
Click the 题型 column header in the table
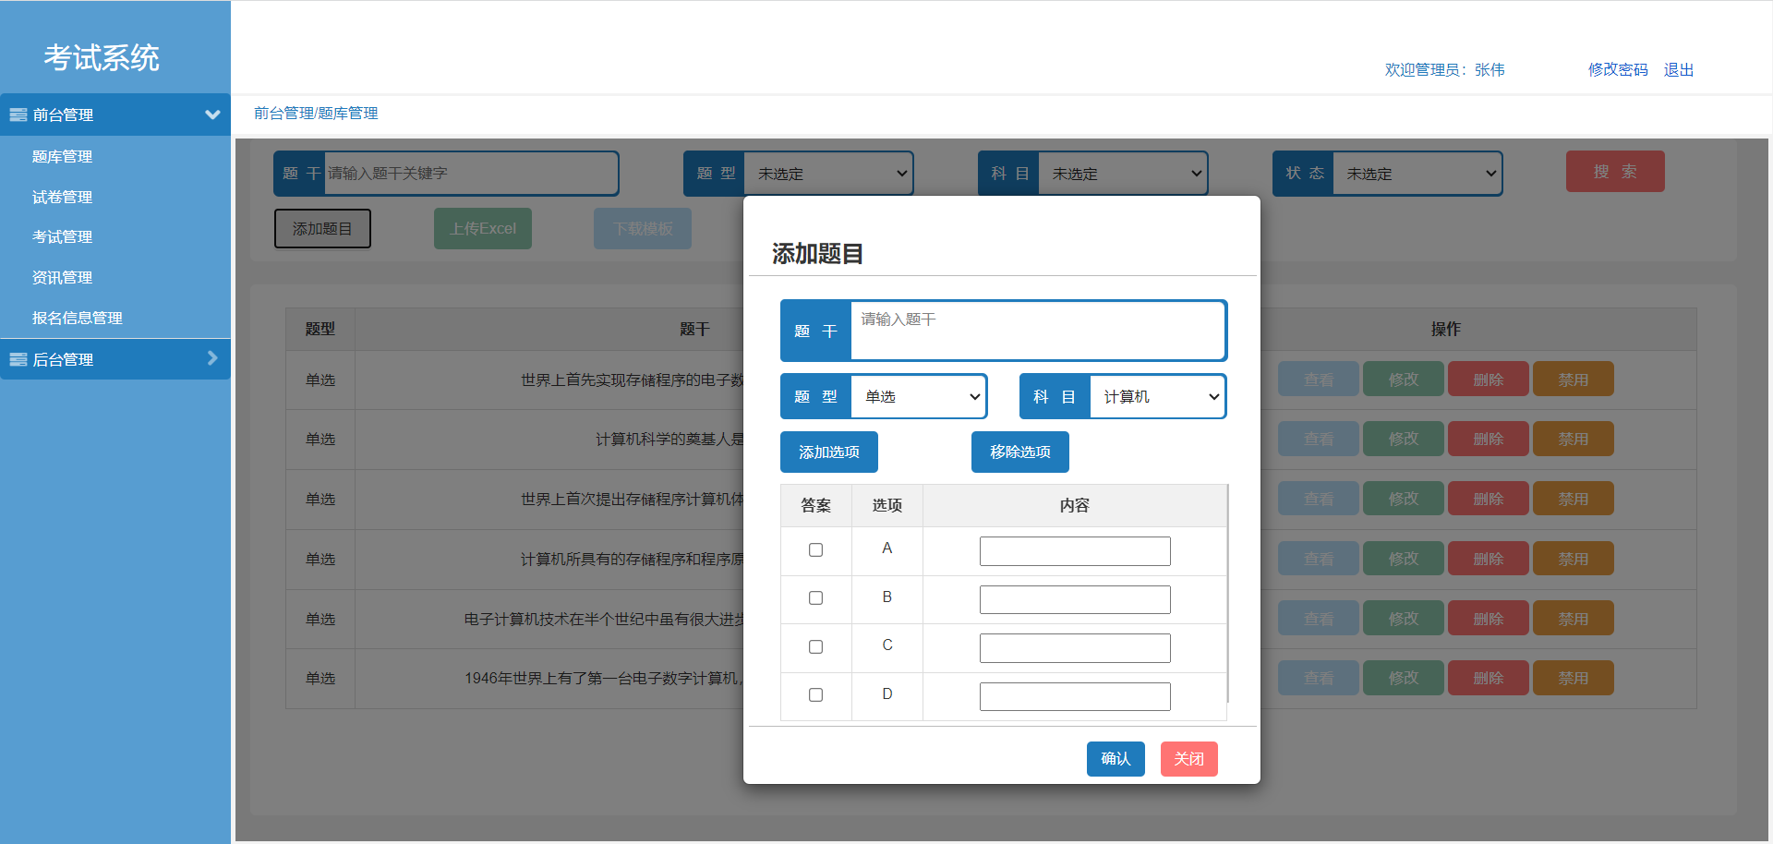(320, 329)
